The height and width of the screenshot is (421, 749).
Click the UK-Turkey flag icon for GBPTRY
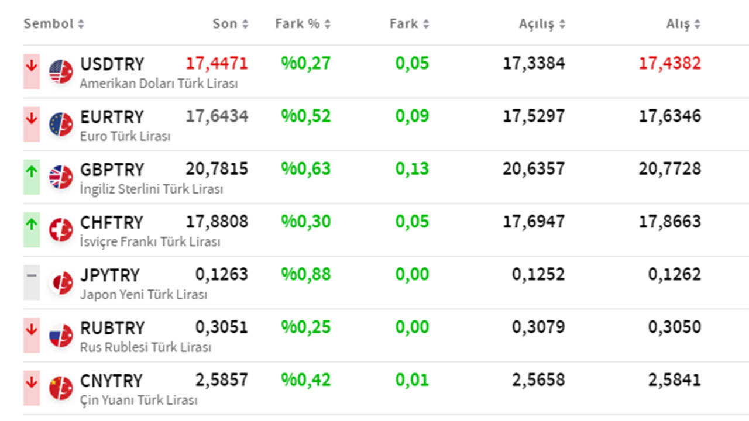point(61,177)
